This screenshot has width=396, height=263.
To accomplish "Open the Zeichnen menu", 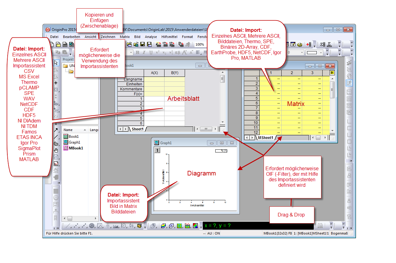I will [108, 37].
